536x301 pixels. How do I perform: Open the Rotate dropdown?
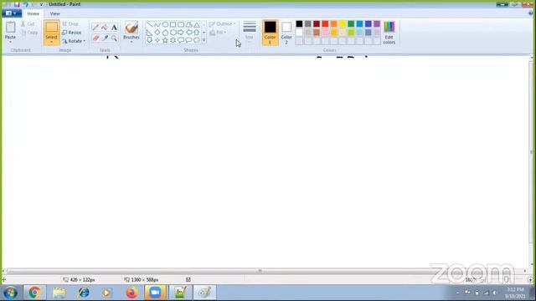(74, 41)
